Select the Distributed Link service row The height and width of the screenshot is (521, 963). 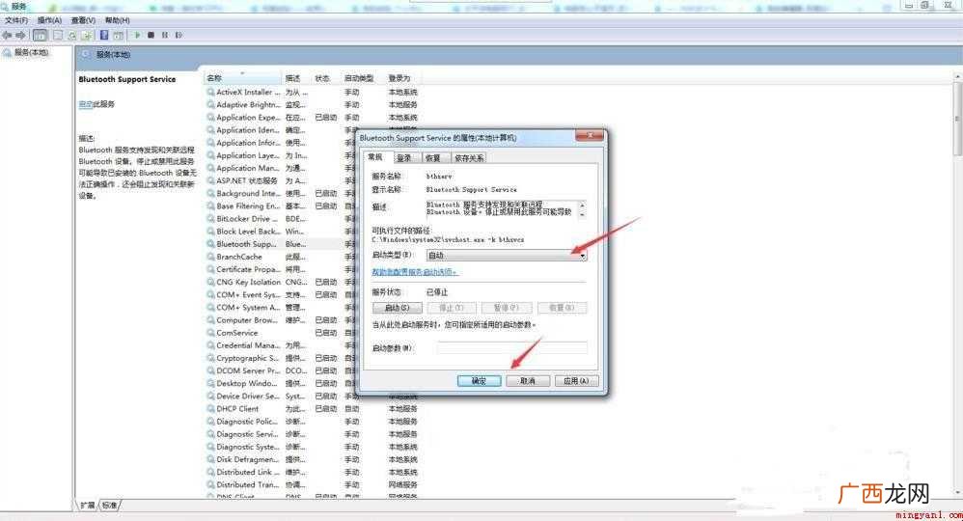pos(312,472)
